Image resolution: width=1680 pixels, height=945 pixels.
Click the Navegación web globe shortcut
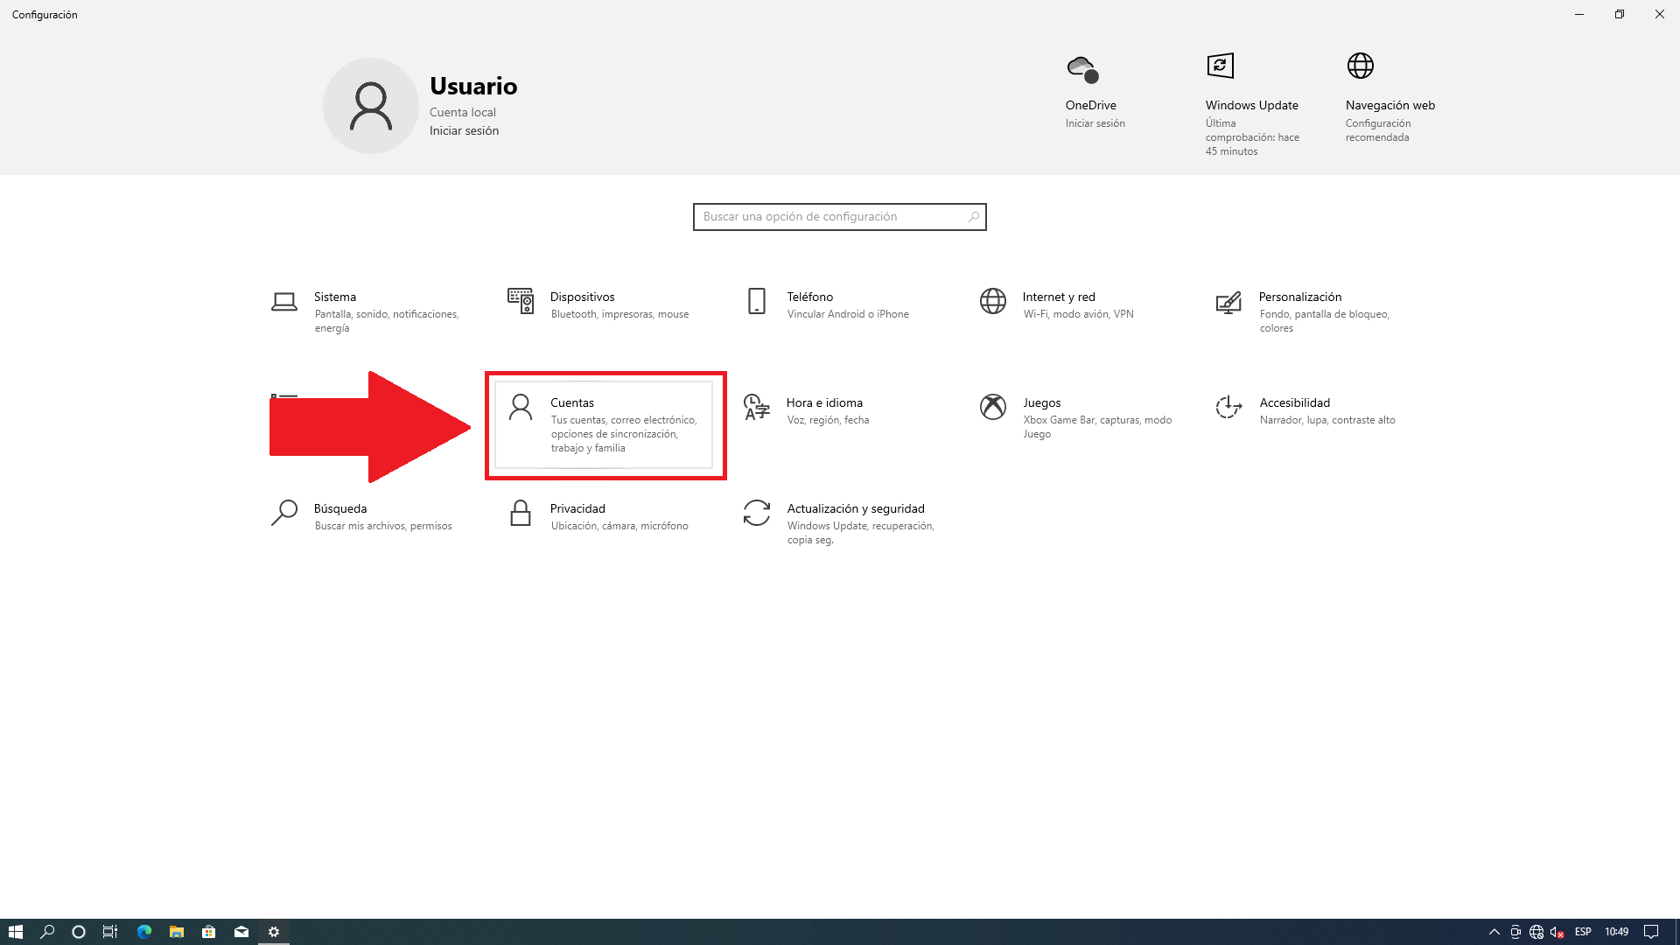click(1361, 66)
